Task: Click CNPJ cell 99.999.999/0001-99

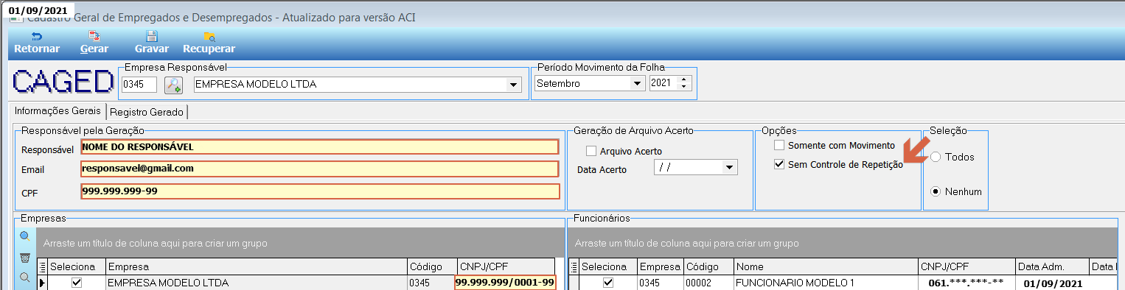Action: (x=505, y=283)
